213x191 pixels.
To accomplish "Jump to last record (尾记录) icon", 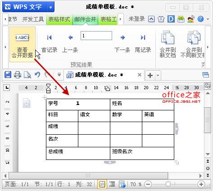I will tap(143, 37).
